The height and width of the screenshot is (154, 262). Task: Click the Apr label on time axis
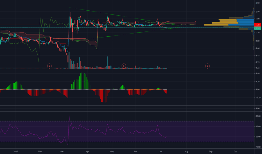point(87,151)
